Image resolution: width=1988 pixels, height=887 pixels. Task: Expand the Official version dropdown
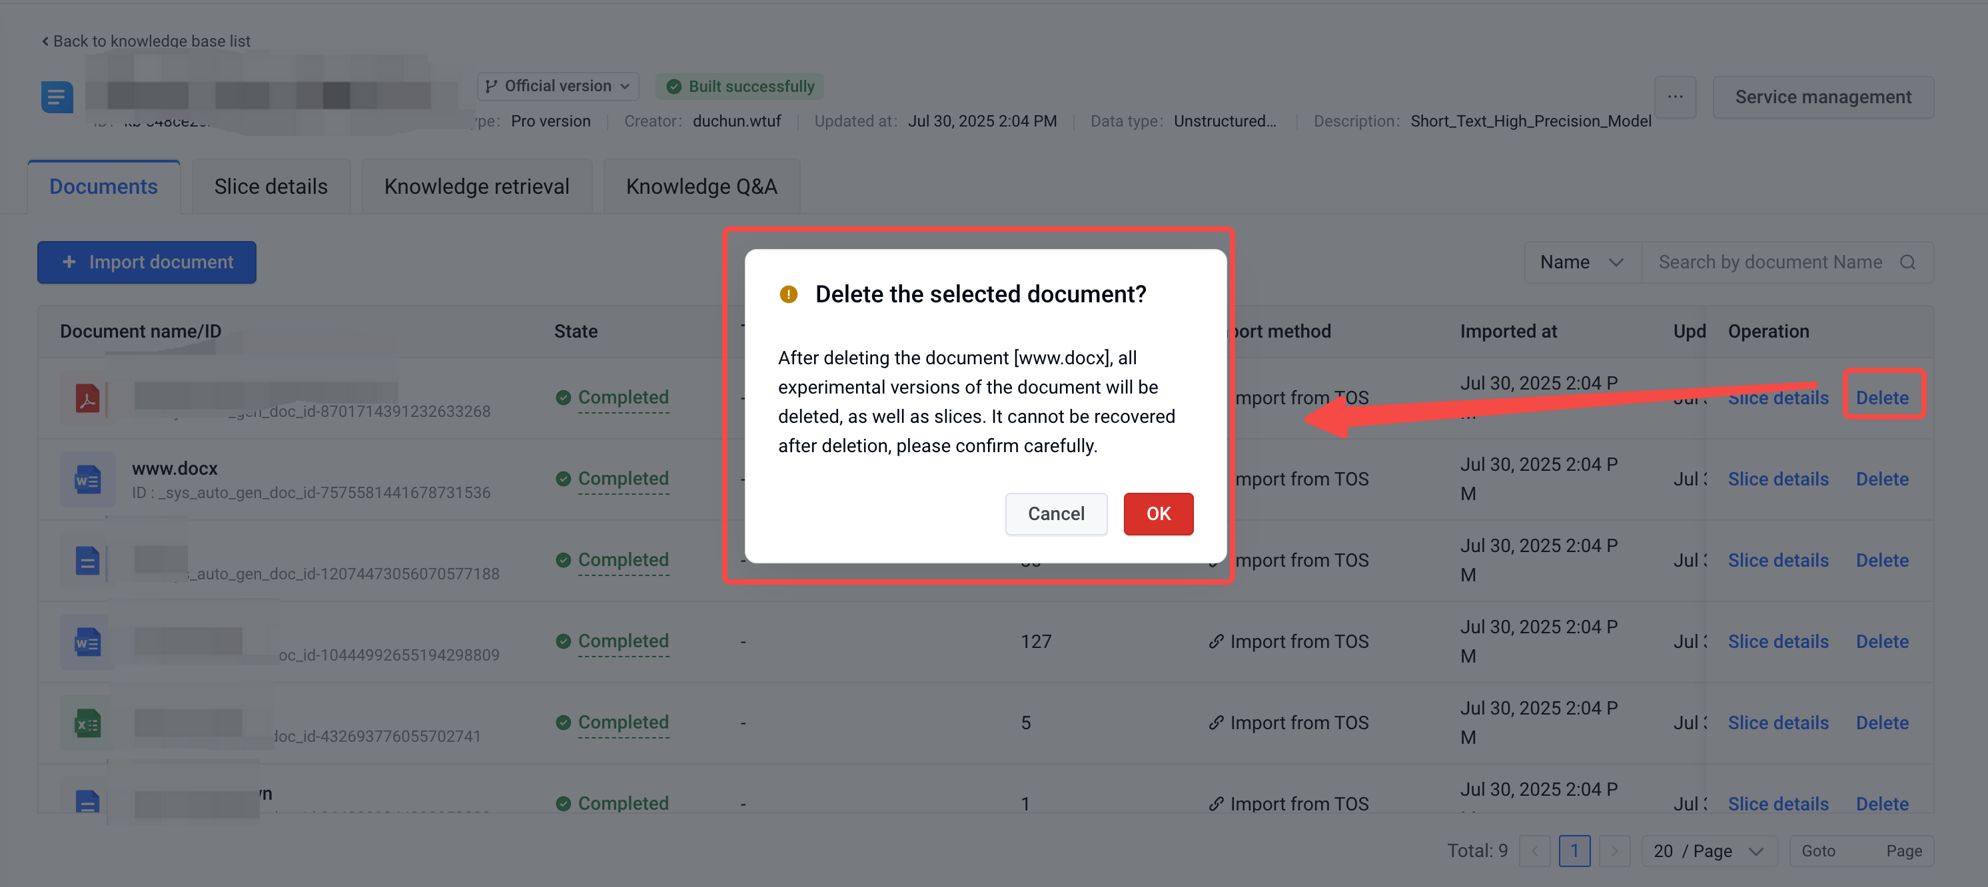click(558, 87)
